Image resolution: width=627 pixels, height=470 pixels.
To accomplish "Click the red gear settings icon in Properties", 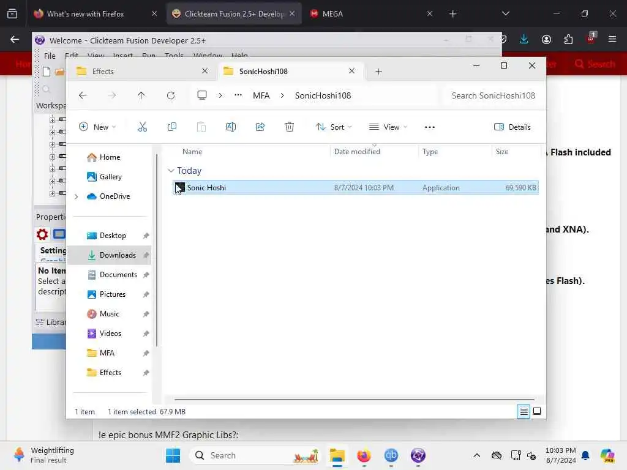I will pos(42,234).
